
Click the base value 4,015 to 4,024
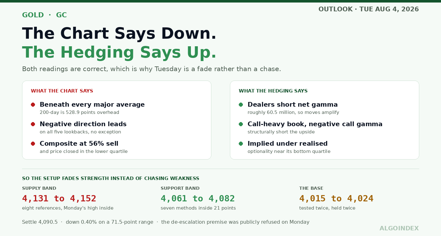coord(336,199)
